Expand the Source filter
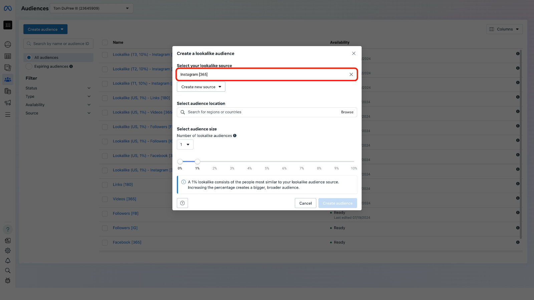Viewport: 534px width, 300px height. [x=58, y=113]
